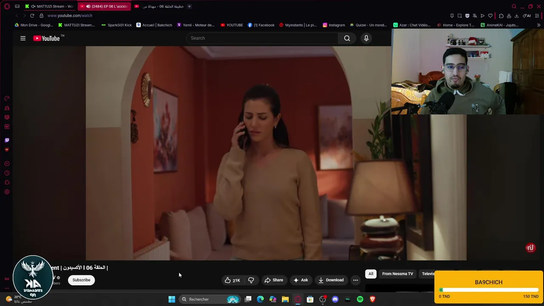Screen dimensions: 544x306
Task: Go forward in browser history
Action: pos(24,16)
